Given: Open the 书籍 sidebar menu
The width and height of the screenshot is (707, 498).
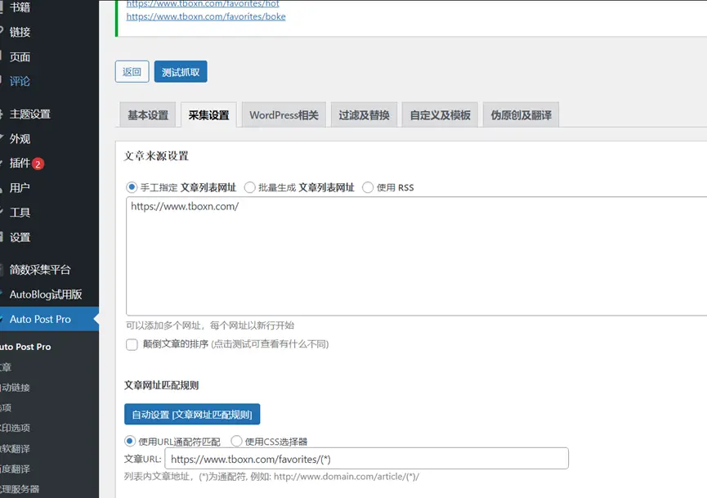Looking at the screenshot, I should [20, 7].
